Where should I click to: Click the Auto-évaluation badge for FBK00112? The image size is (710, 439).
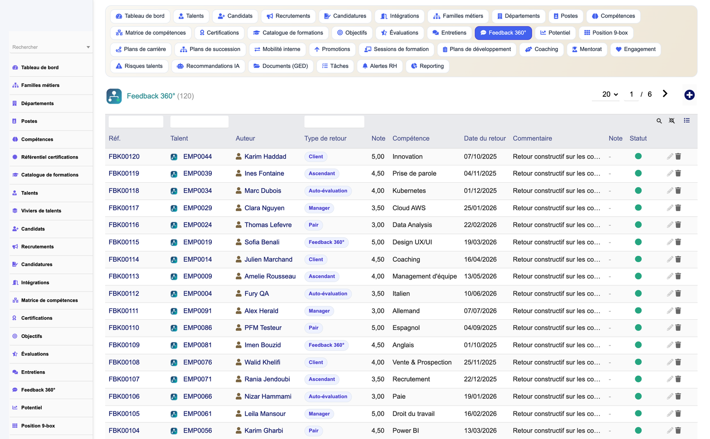click(328, 294)
